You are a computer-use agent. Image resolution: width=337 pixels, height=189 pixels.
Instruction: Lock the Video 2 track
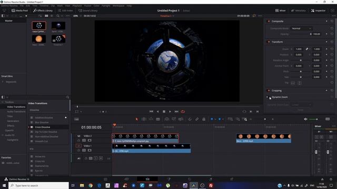(x=78, y=140)
